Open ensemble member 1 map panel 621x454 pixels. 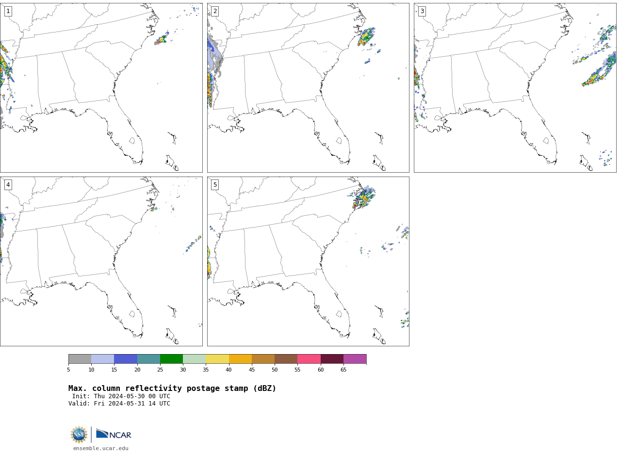pos(101,88)
